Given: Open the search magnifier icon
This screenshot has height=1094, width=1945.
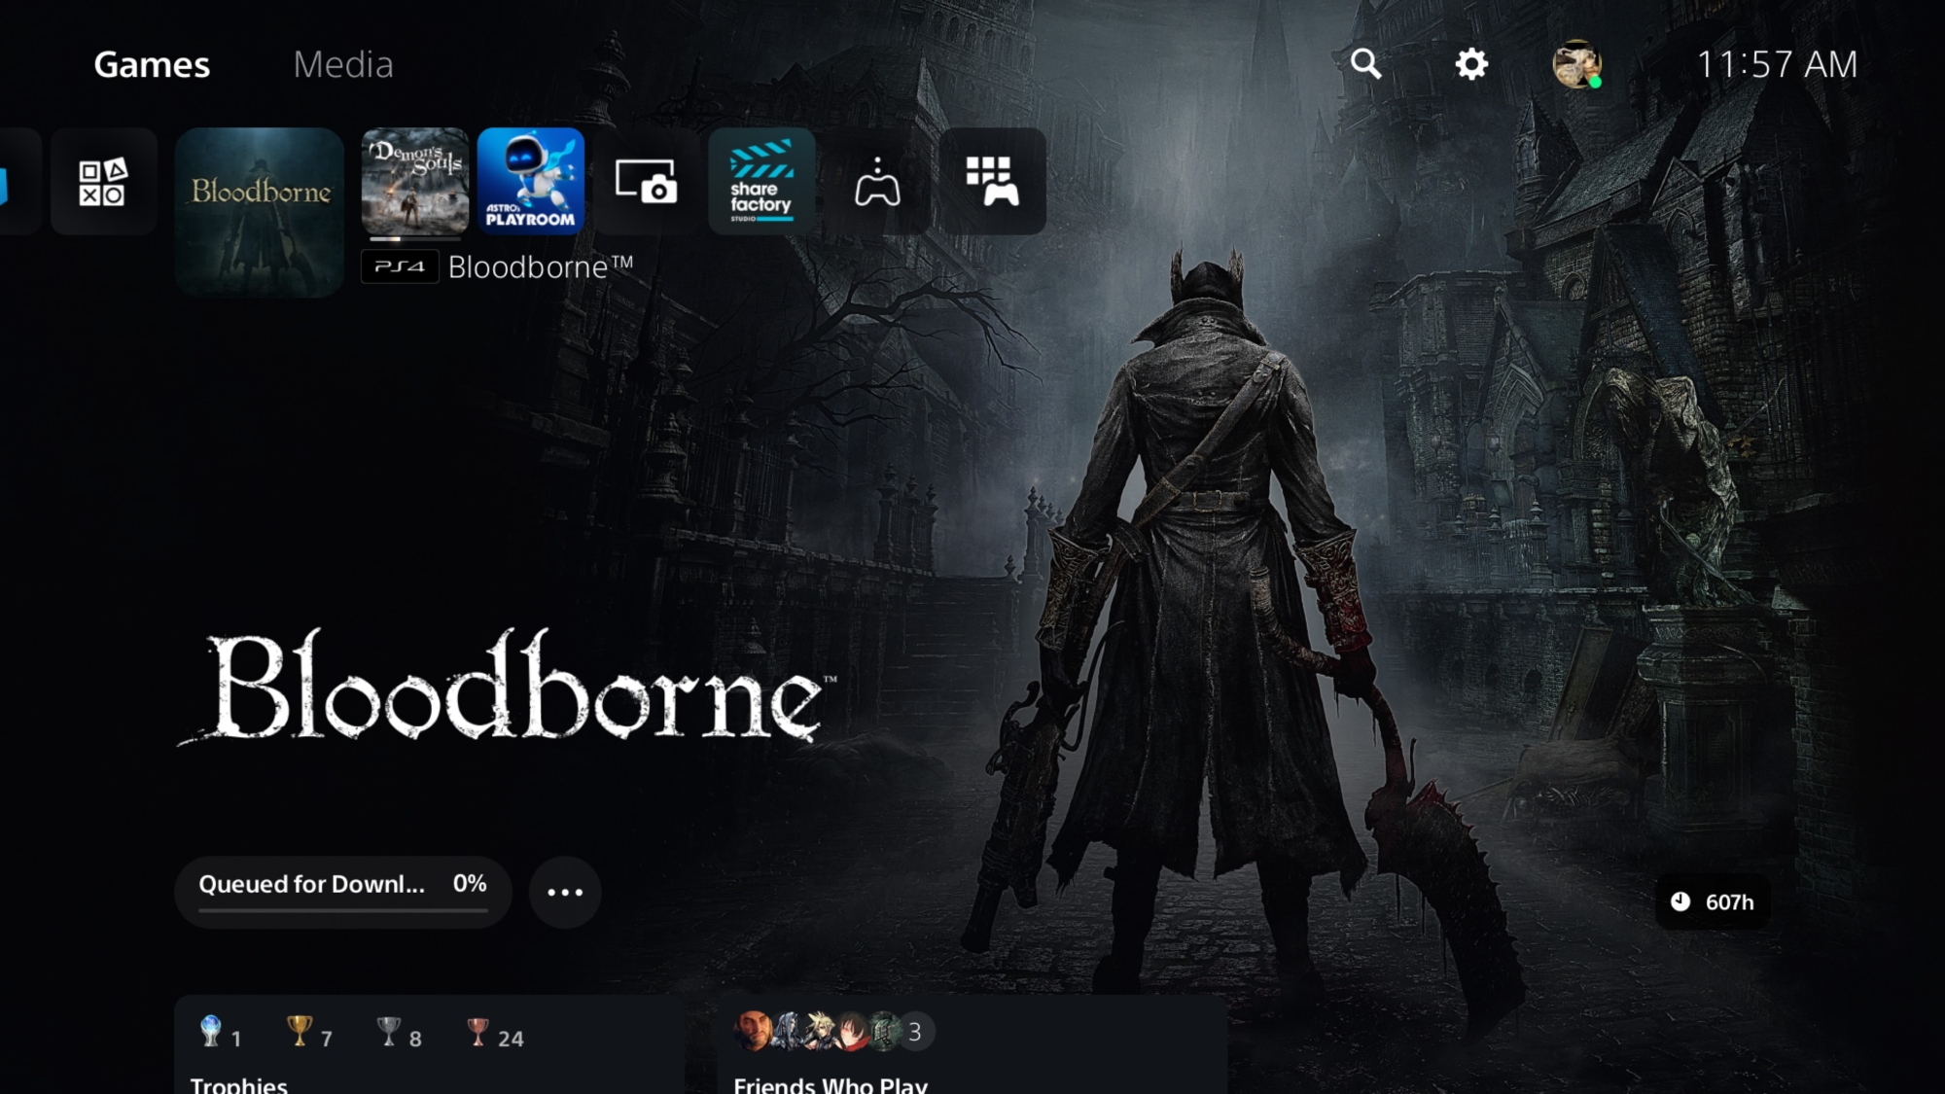Looking at the screenshot, I should [1365, 64].
